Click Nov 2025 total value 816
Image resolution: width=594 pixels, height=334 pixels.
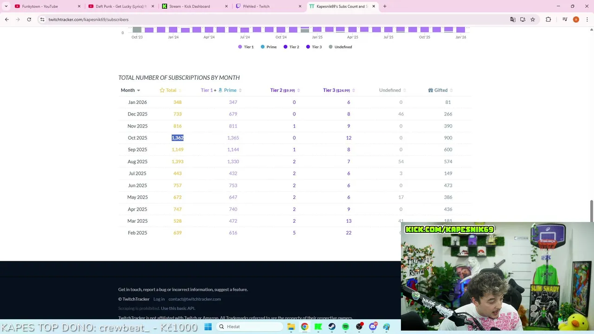[x=178, y=126]
